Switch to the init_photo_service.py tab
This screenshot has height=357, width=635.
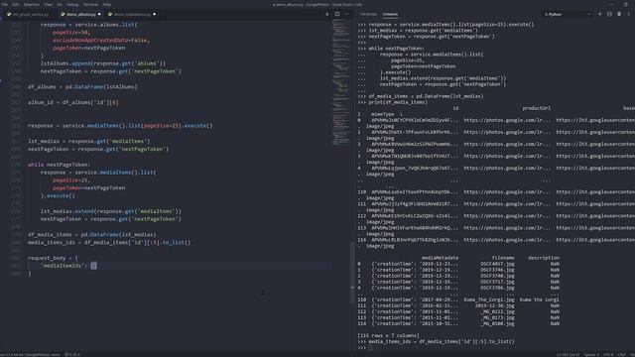point(29,14)
